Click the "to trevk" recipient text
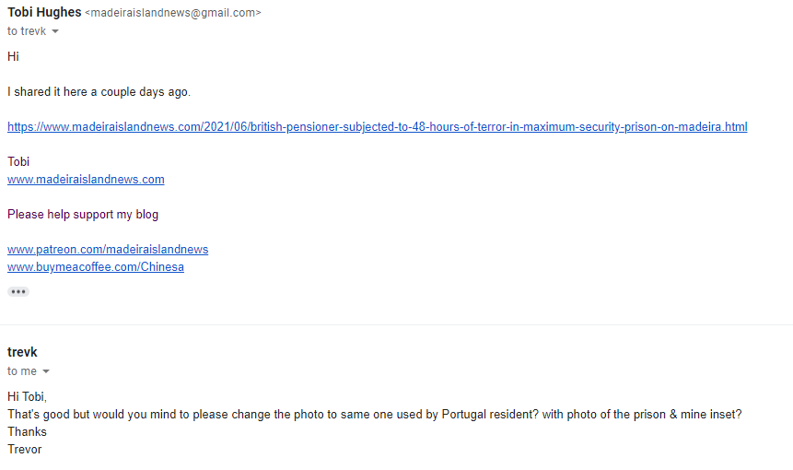The height and width of the screenshot is (470, 793). tap(26, 31)
